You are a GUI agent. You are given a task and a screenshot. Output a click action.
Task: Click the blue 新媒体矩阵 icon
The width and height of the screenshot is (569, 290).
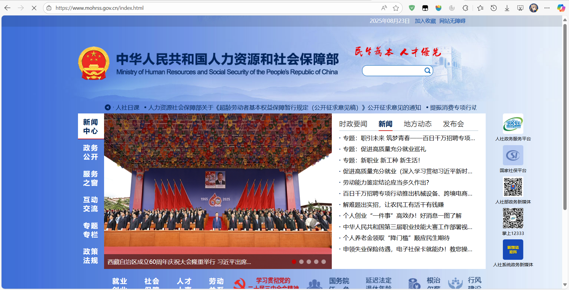(513, 249)
